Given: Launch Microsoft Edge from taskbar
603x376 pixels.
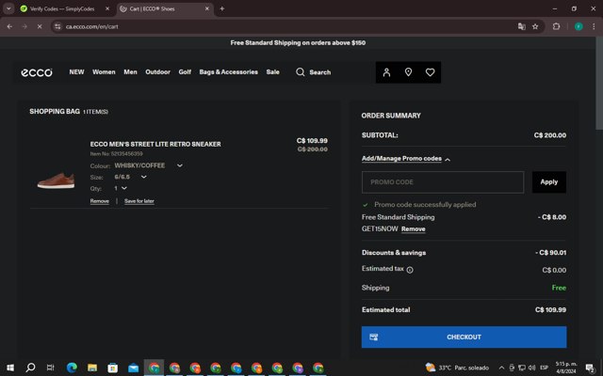Looking at the screenshot, I should [72, 368].
